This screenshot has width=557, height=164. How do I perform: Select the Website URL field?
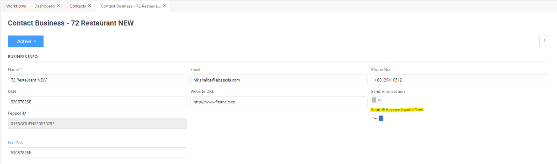279,102
